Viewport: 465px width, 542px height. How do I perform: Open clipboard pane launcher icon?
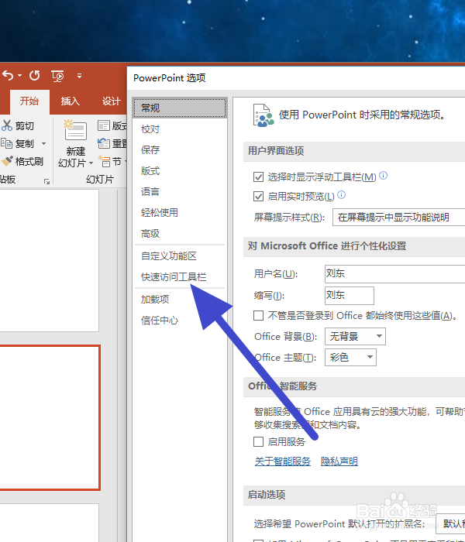pyautogui.click(x=46, y=181)
